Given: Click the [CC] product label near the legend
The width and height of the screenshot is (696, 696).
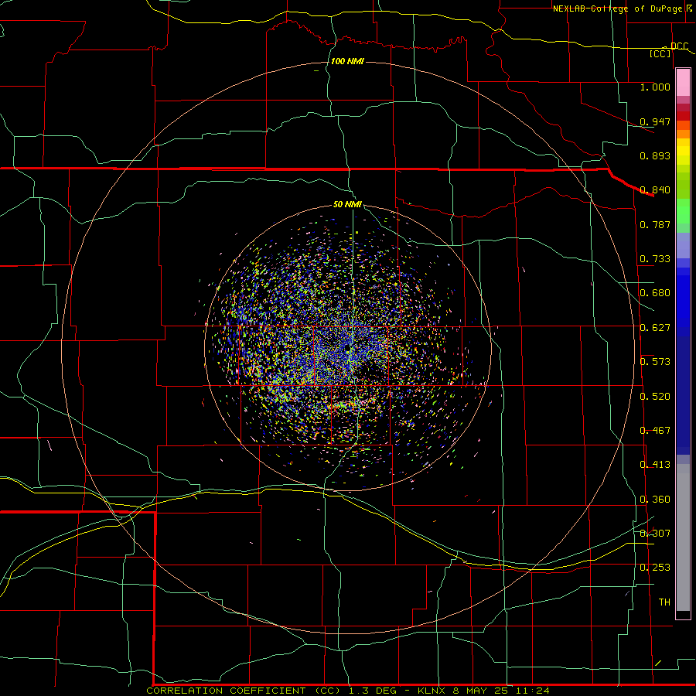Looking at the screenshot, I should [660, 53].
